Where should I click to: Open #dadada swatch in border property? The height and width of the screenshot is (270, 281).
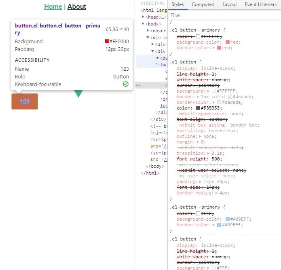pyautogui.click(x=230, y=97)
